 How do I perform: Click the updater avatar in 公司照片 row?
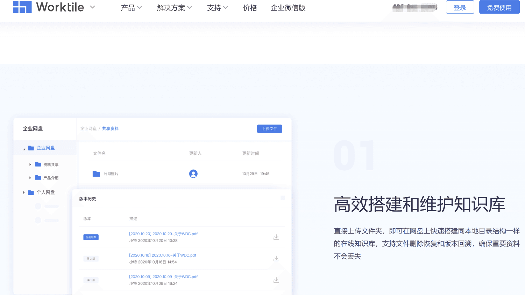click(193, 174)
